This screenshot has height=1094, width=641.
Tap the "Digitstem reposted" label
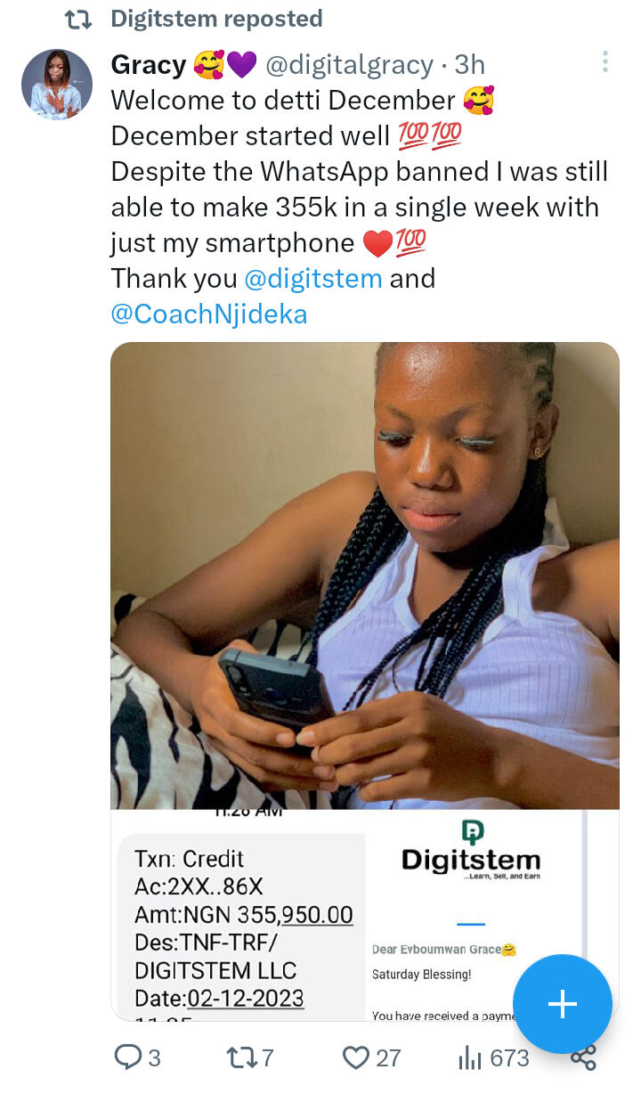pos(216,19)
